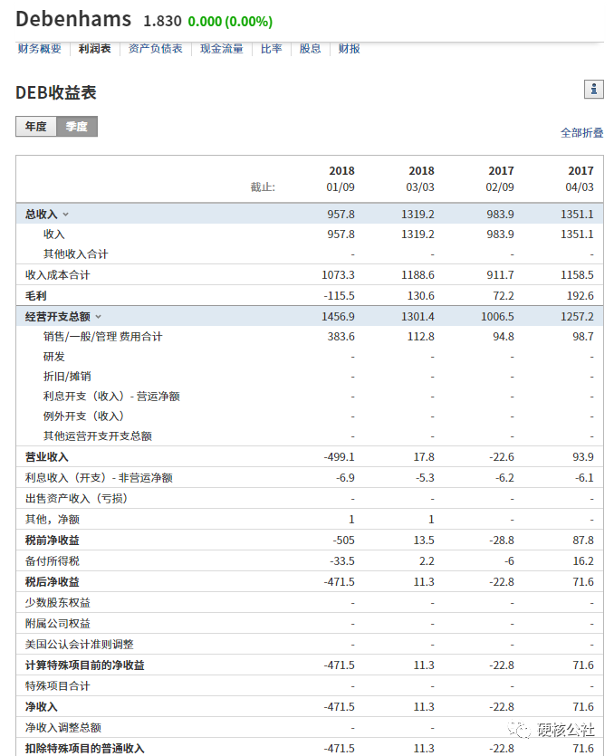Open the 财报 tab

tap(350, 49)
